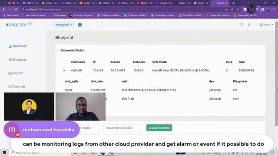Click the Intel Xeon CPU model cell
The width and height of the screenshot is (278, 156).
click(181, 70)
